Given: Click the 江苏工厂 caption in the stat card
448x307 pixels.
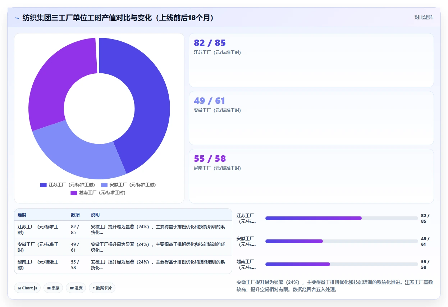Looking at the screenshot, I should (x=217, y=52).
